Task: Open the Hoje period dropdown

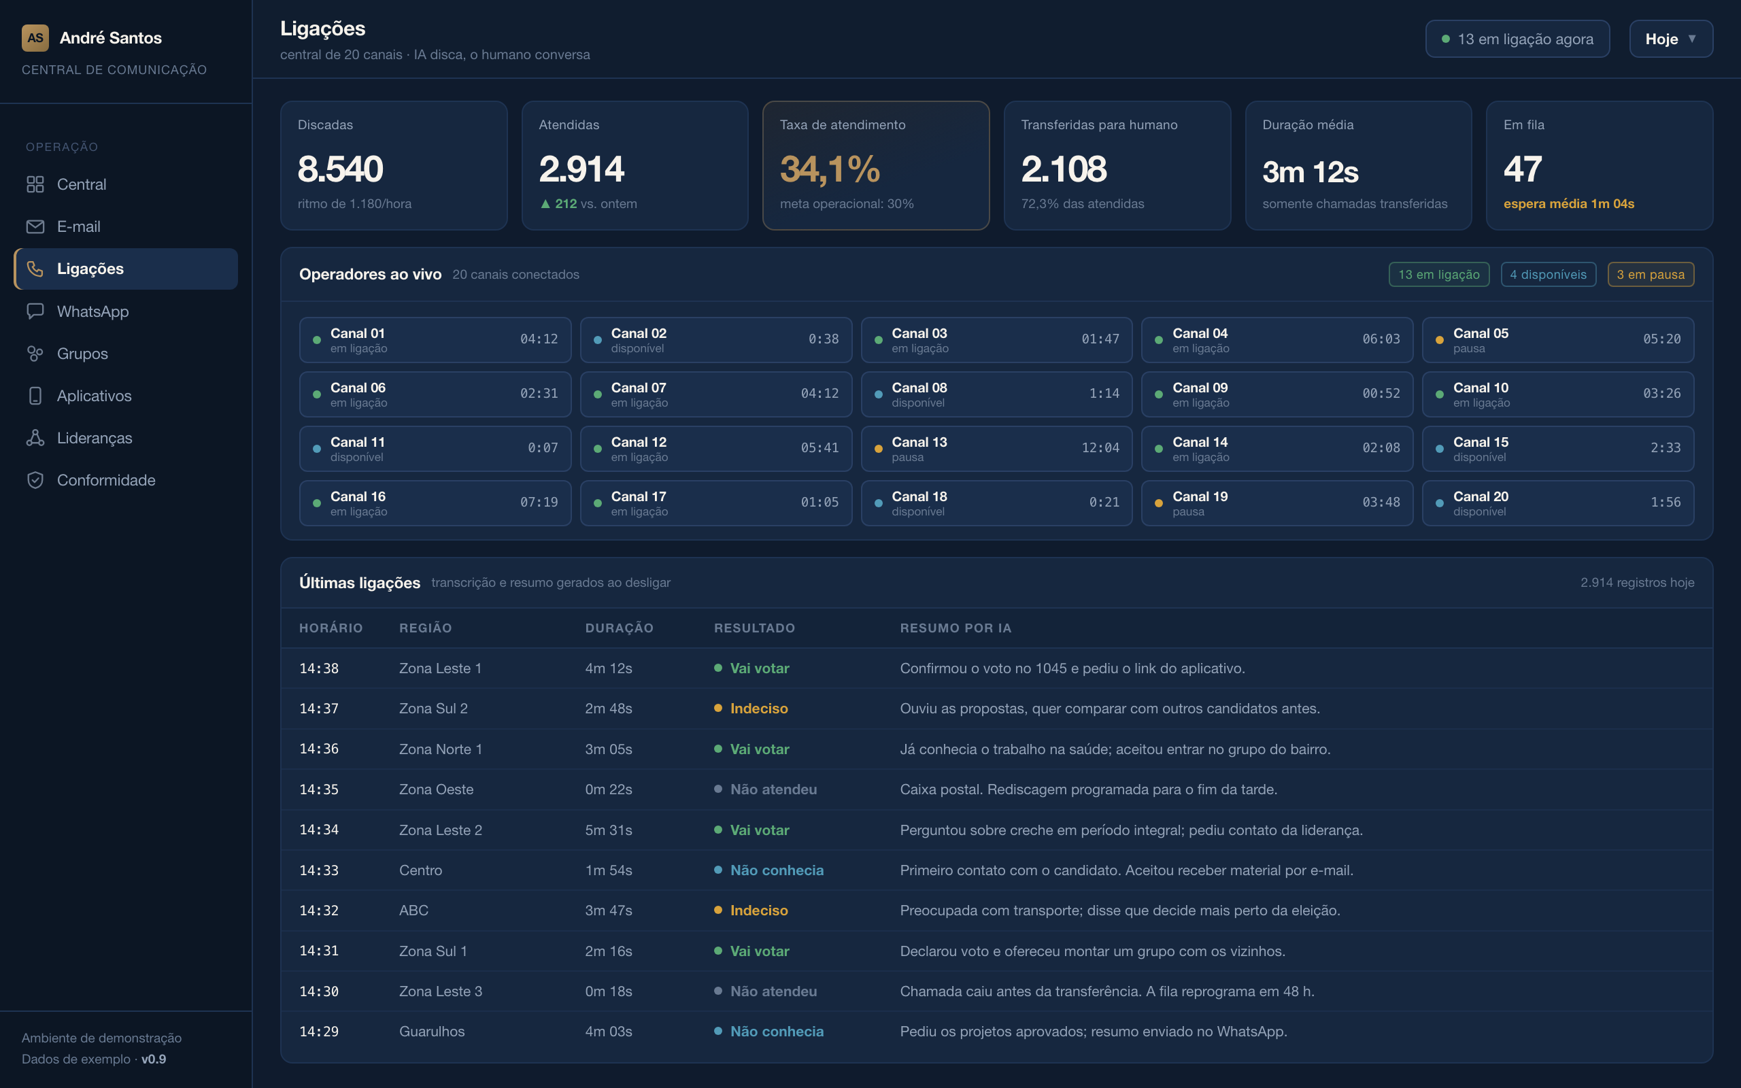Action: [x=1670, y=39]
